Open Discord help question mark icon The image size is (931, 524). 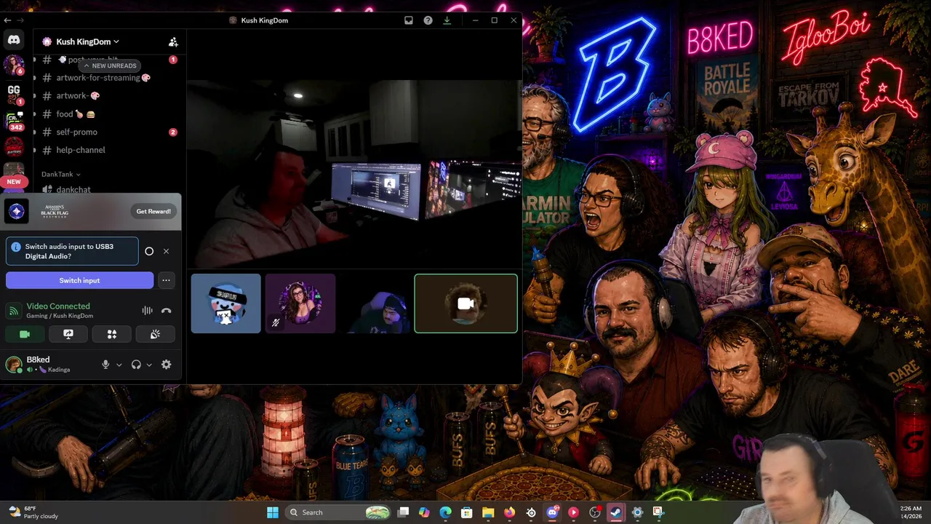(428, 20)
